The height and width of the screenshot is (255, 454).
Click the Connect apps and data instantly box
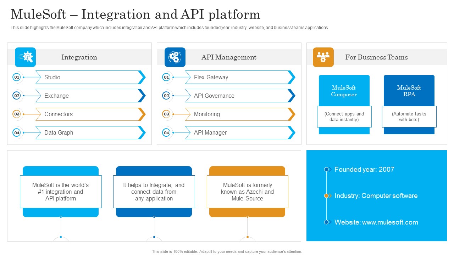point(344,117)
